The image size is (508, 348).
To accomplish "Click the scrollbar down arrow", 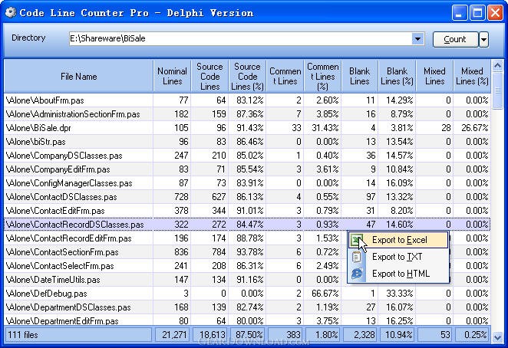I will [x=497, y=337].
